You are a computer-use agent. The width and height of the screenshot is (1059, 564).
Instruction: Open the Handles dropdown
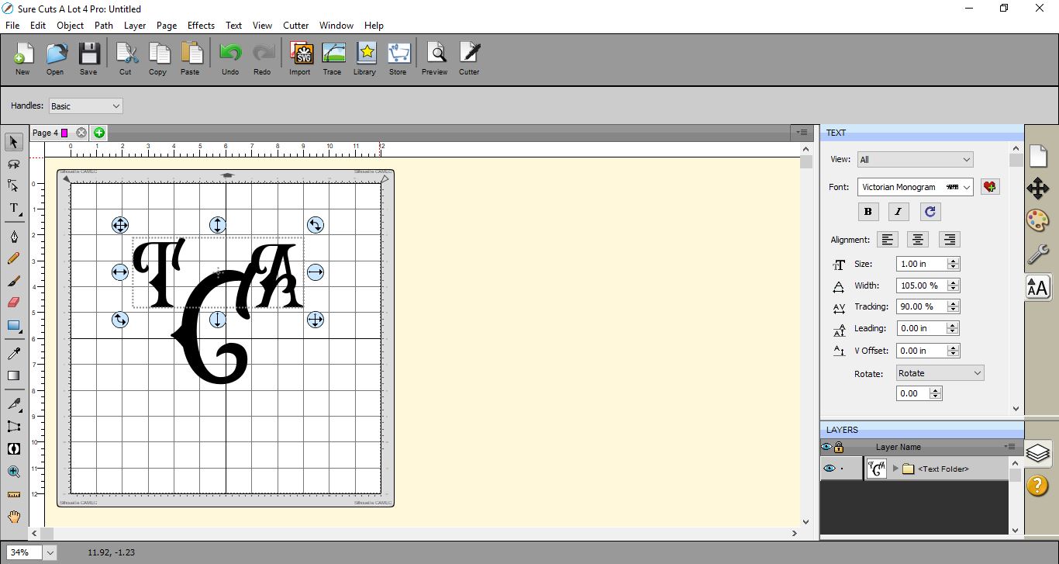tap(85, 106)
